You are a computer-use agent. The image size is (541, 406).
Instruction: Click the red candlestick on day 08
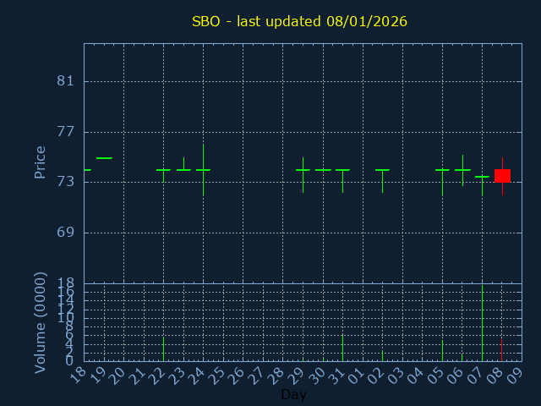pos(502,176)
